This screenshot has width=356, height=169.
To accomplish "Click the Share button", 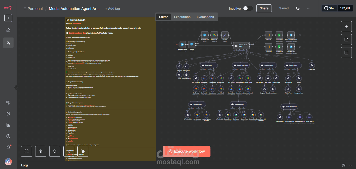I will point(264,8).
